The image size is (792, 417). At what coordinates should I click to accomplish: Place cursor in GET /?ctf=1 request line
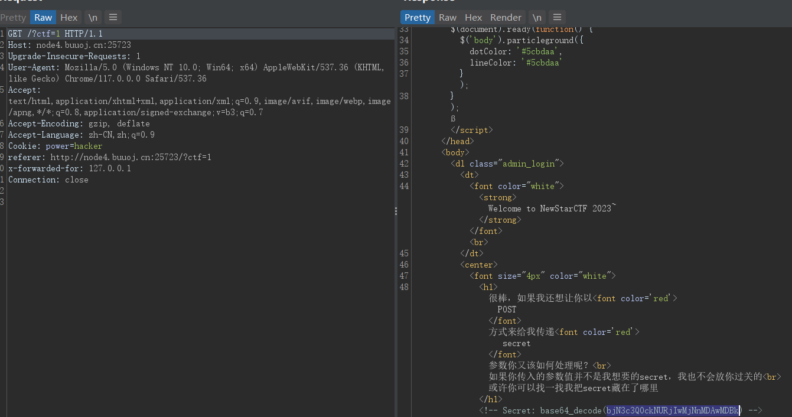55,34
